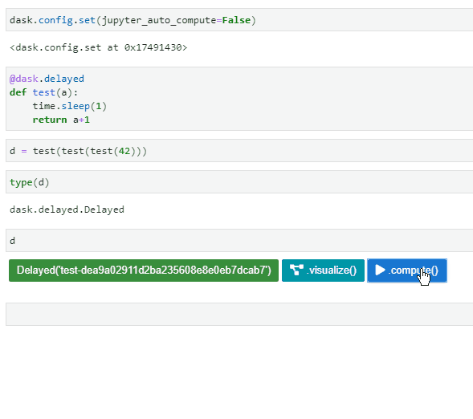Focus the dask.config.set code cell

pos(239,19)
